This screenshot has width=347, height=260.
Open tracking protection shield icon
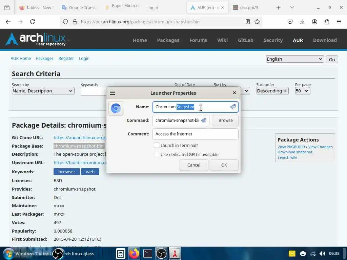click(65, 22)
